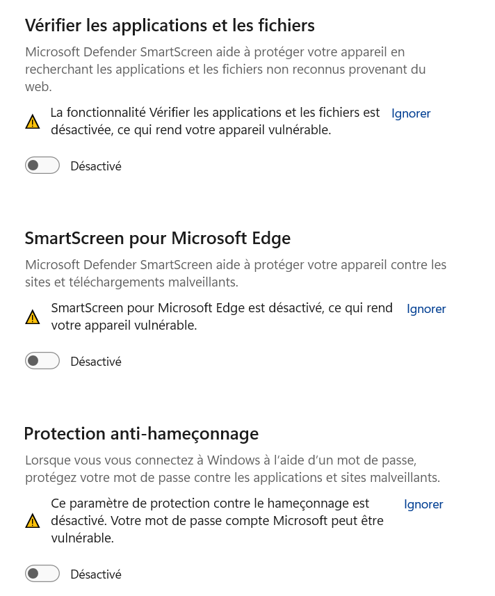The width and height of the screenshot is (495, 596).
Task: Click the SmartScreen pour Microsoft Edge heading
Action: [158, 239]
